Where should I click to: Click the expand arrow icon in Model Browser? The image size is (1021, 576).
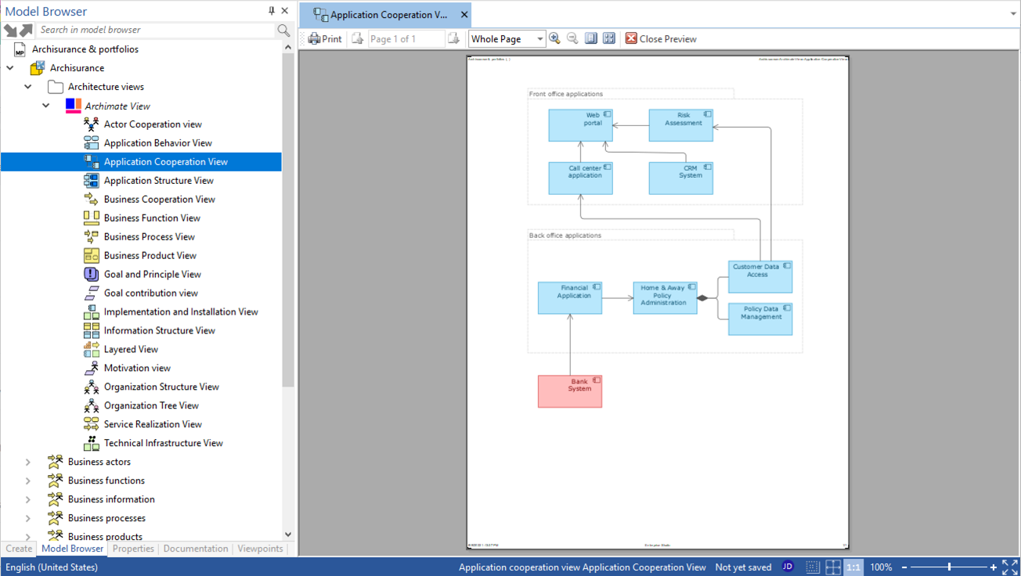tap(27, 30)
